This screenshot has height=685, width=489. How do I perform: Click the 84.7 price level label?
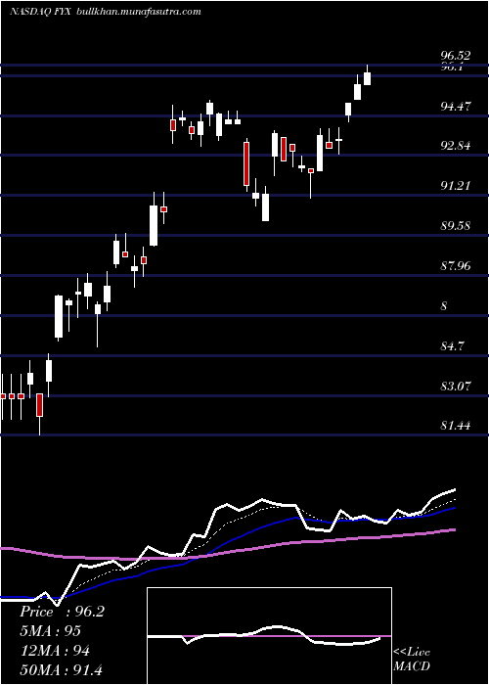pyautogui.click(x=452, y=346)
